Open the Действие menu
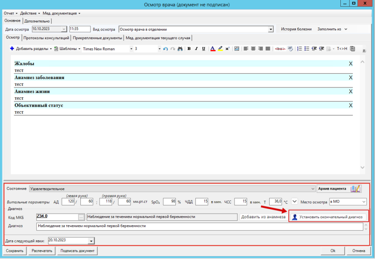The width and height of the screenshot is (375, 259). tap(30, 13)
